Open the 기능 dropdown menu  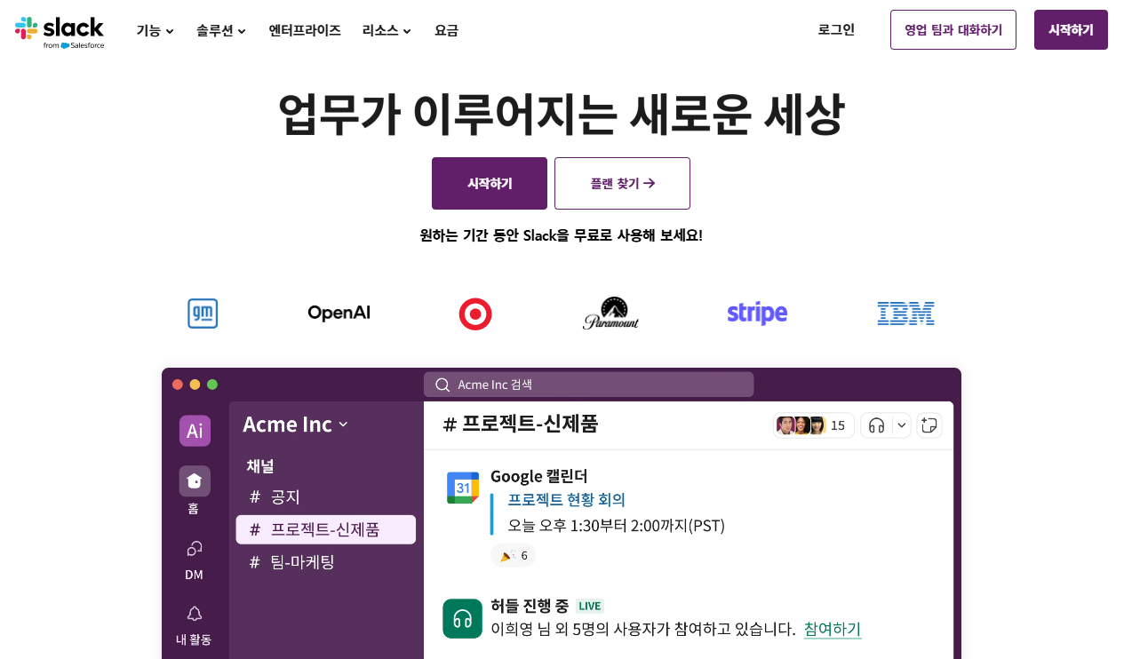tap(155, 30)
